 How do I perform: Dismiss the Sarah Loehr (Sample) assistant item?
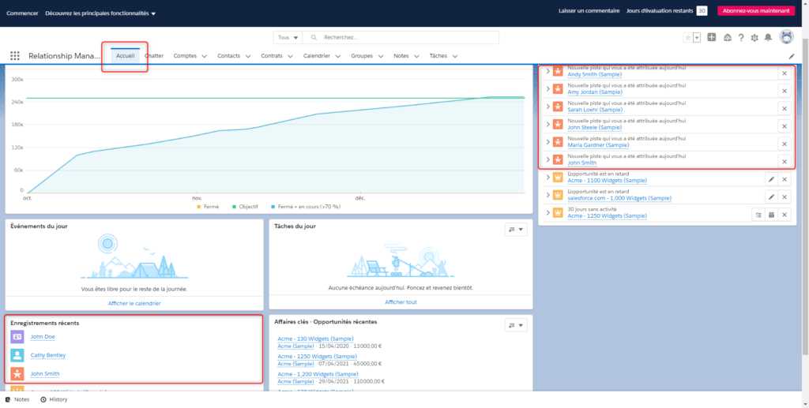785,109
